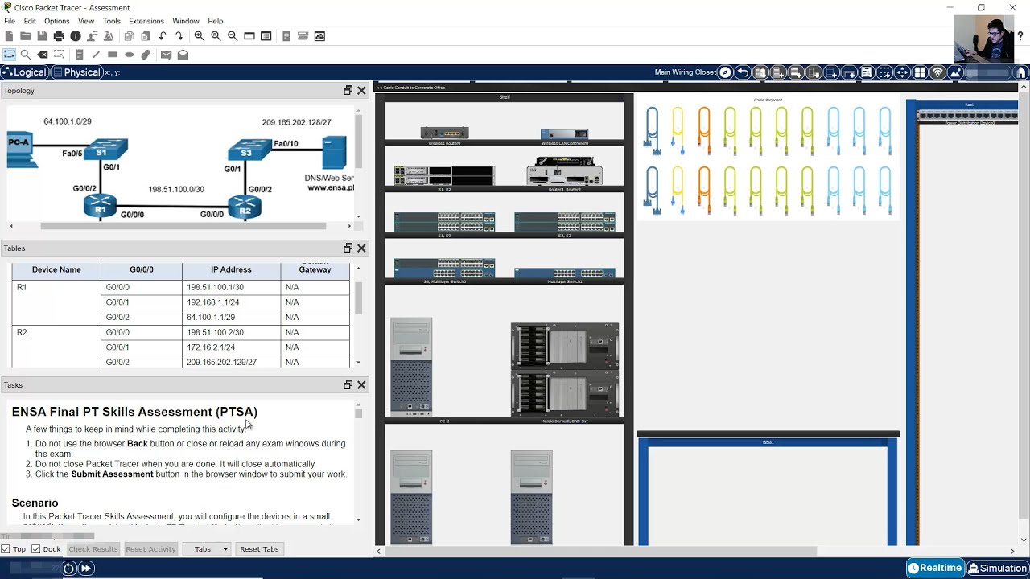Click the Save file icon

coord(42,36)
